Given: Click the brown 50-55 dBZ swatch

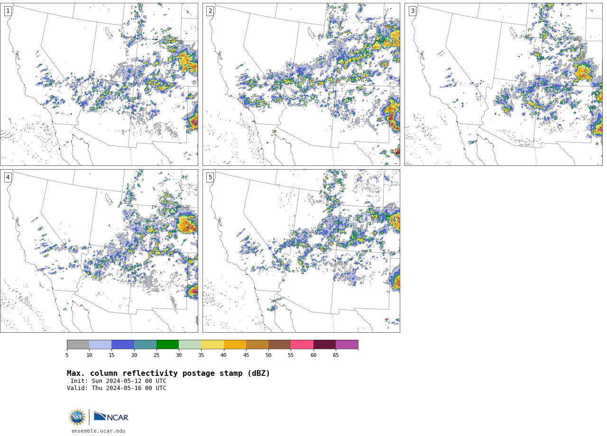Looking at the screenshot, I should (x=279, y=345).
